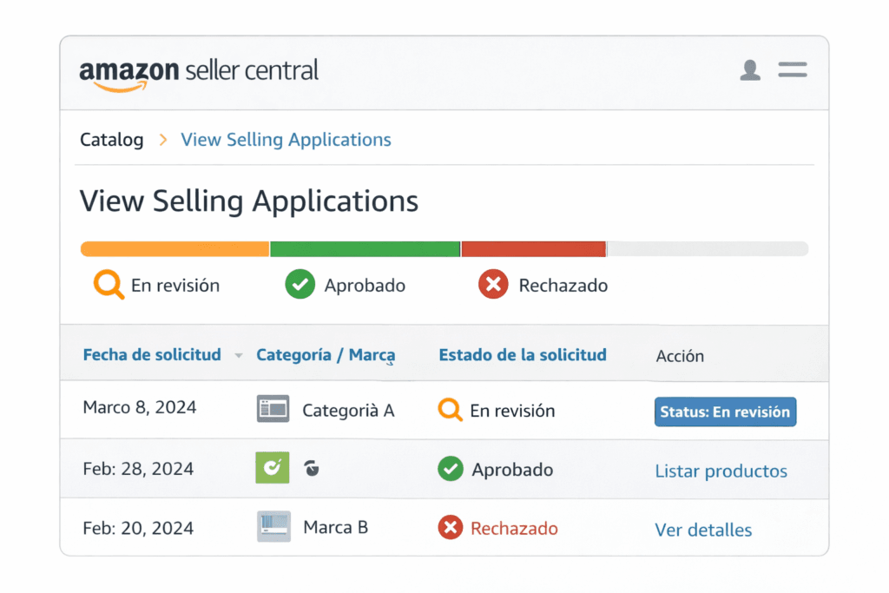Click the Categorià A category icon

[273, 410]
